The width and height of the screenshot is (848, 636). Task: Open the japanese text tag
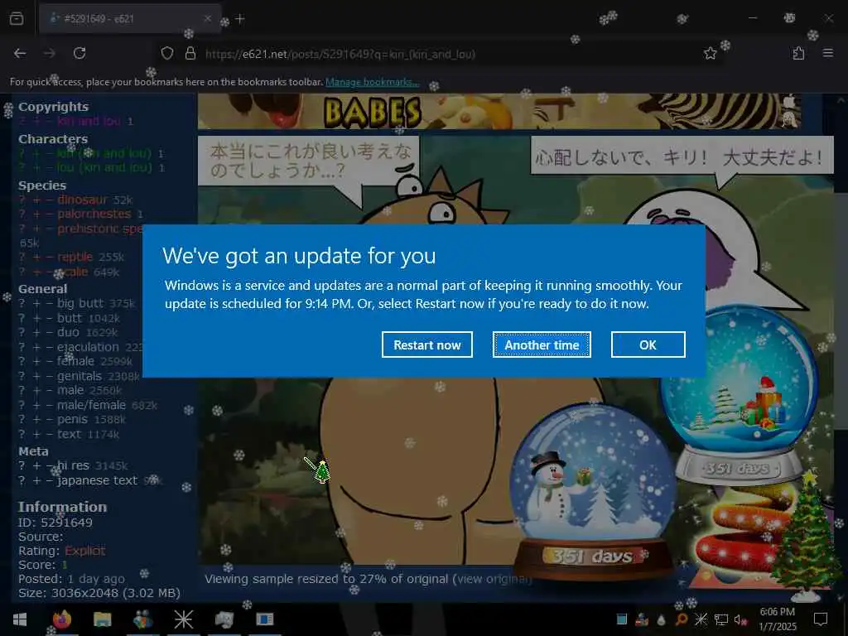[97, 480]
